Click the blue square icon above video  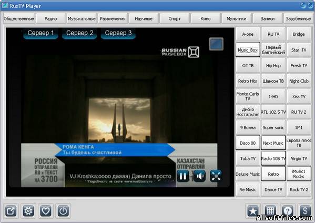[216, 44]
